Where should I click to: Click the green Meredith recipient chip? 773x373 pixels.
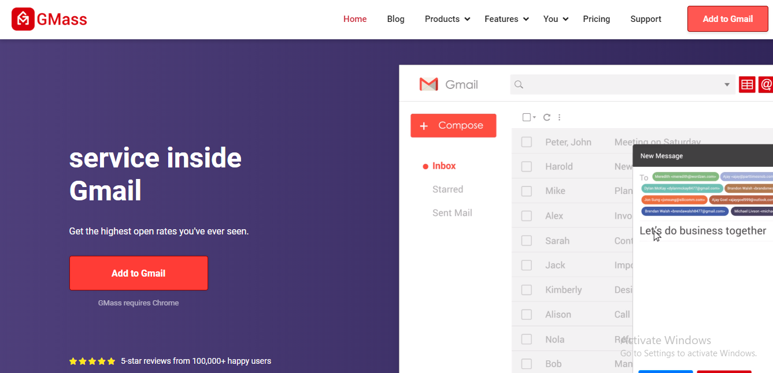686,177
